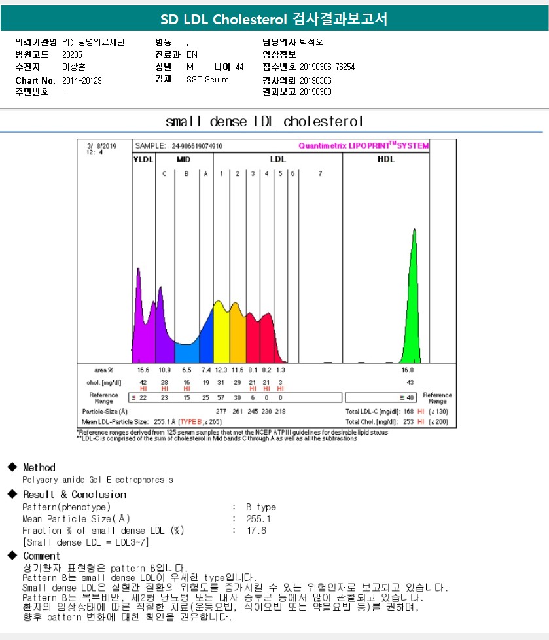Select the result report date 20190309
Viewport: 549px width, 640px height.
pyautogui.click(x=315, y=92)
